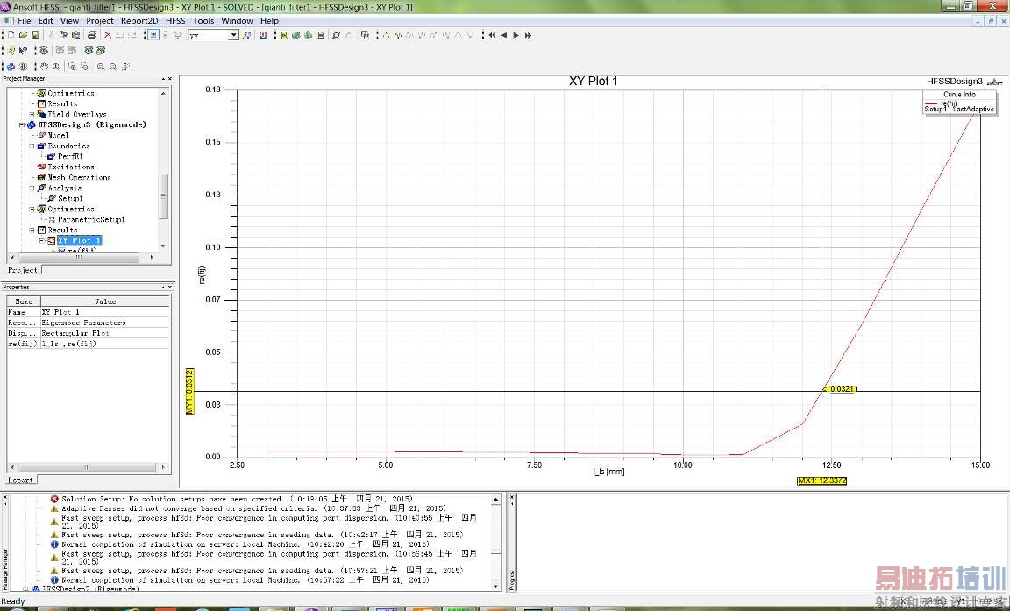
Task: Switch to the Project tab
Action: coord(24,270)
